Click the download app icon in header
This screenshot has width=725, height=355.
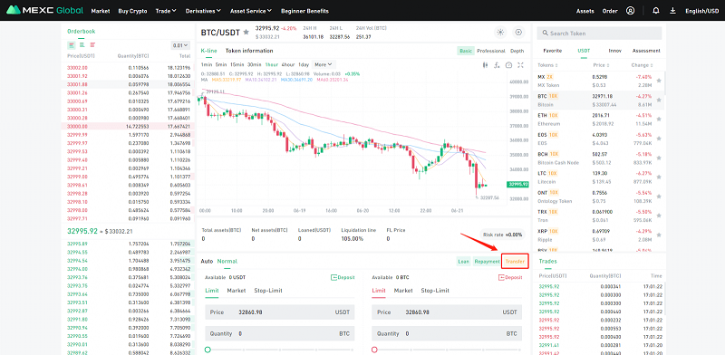click(x=672, y=11)
